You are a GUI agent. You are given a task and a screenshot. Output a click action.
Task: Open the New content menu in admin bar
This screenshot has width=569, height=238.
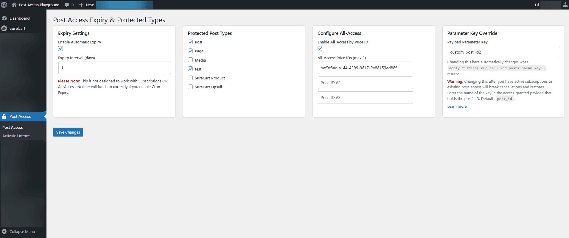(86, 5)
